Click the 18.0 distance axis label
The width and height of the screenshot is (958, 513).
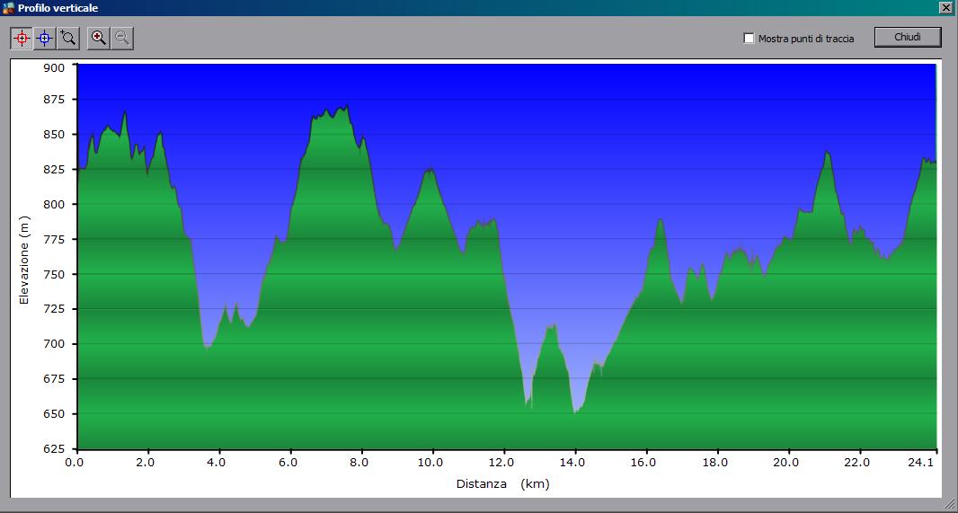click(714, 463)
